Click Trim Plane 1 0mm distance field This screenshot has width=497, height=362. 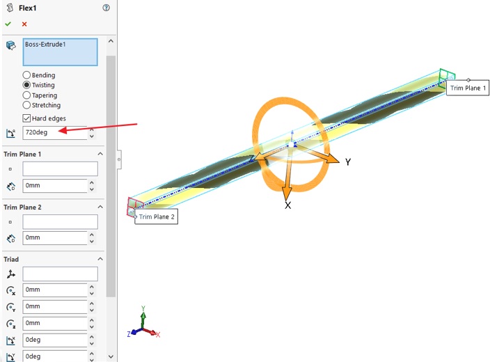point(55,186)
